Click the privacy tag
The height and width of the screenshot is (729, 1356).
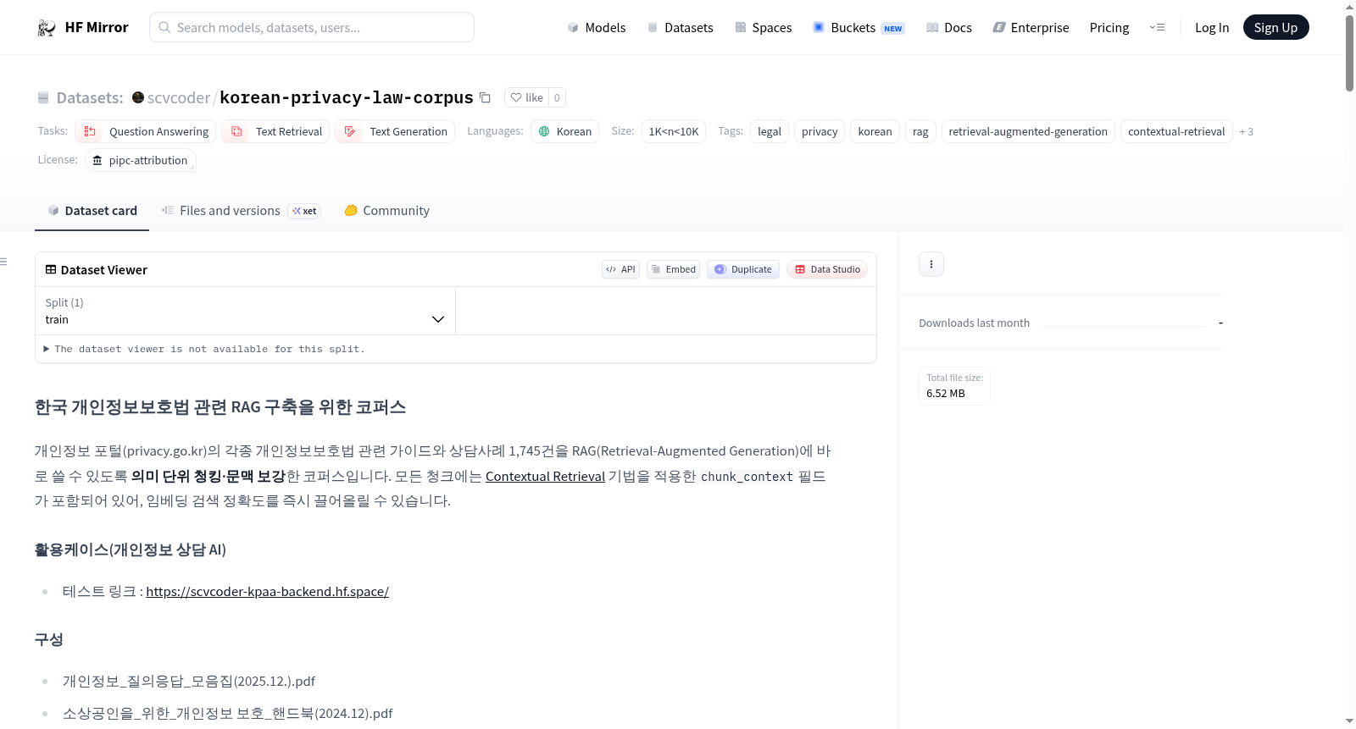click(820, 131)
